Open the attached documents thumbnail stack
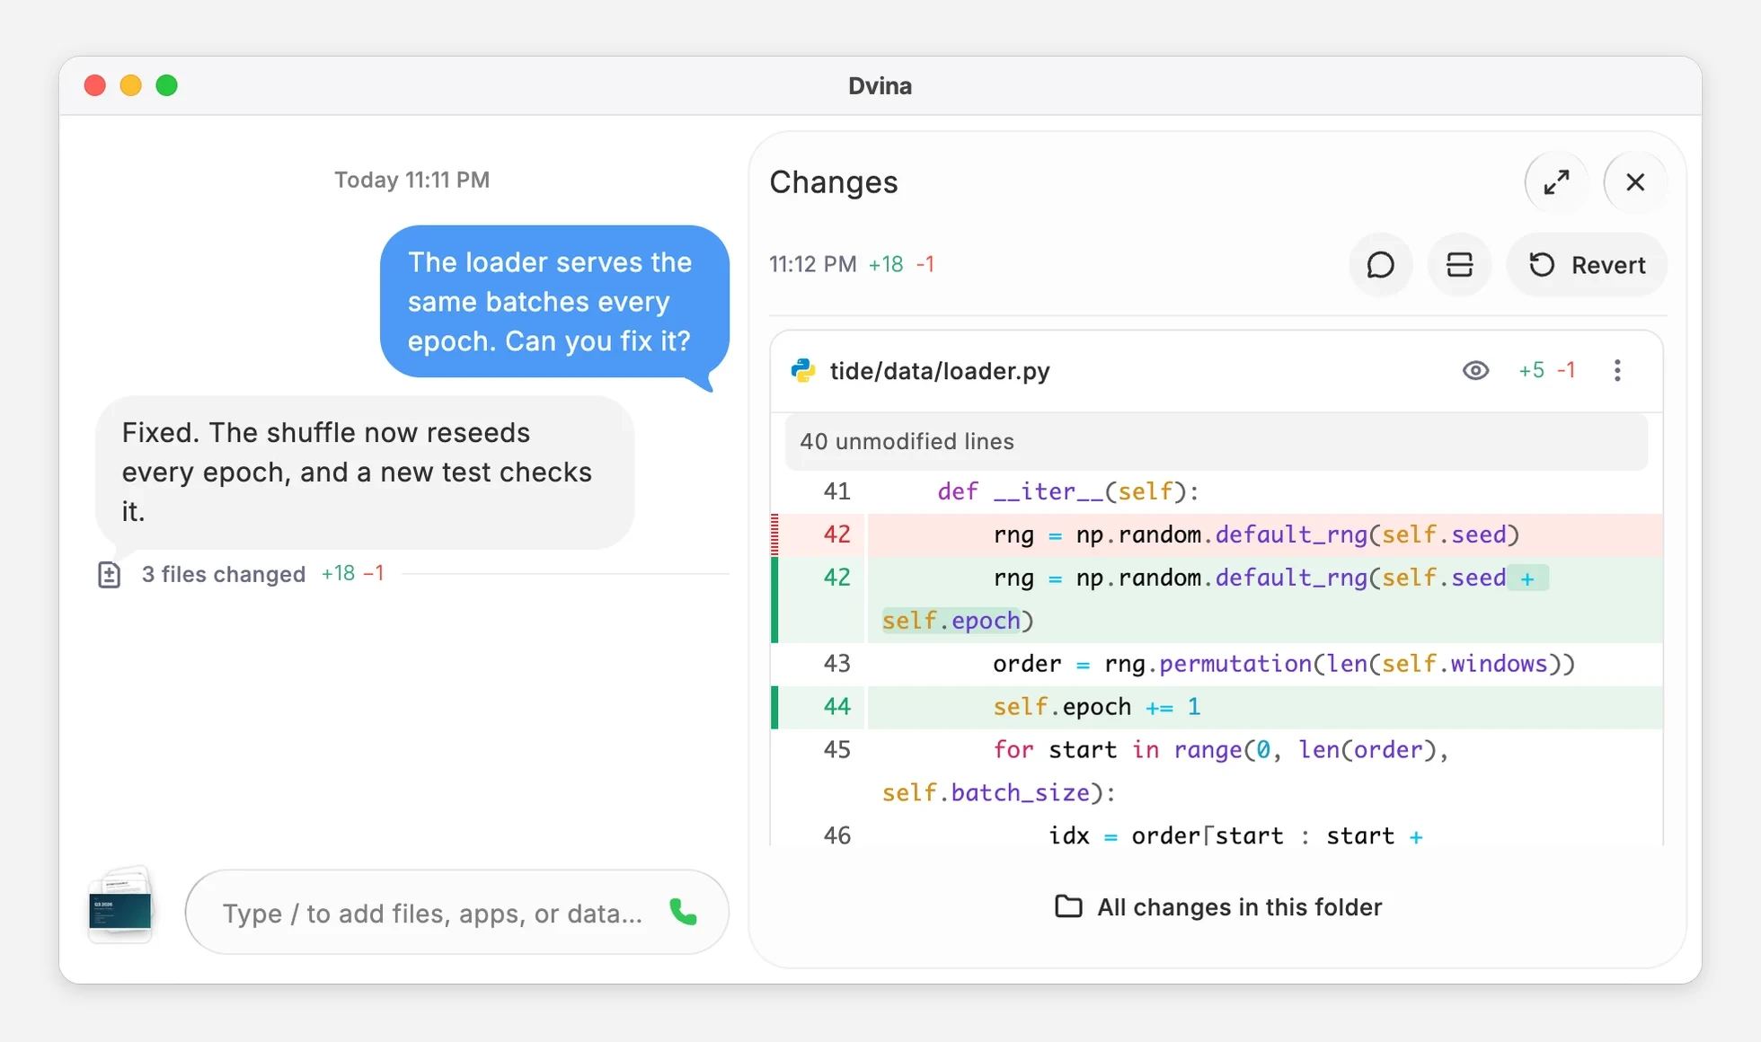Viewport: 1761px width, 1042px height. point(121,905)
